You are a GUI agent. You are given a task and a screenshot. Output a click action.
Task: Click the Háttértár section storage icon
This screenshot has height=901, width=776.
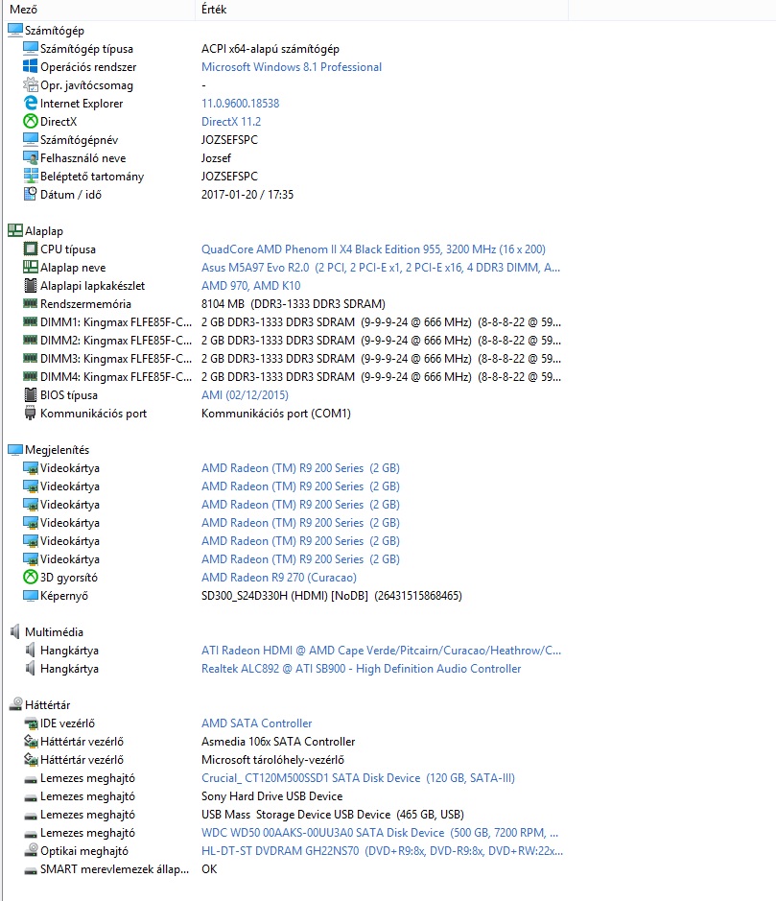point(15,704)
